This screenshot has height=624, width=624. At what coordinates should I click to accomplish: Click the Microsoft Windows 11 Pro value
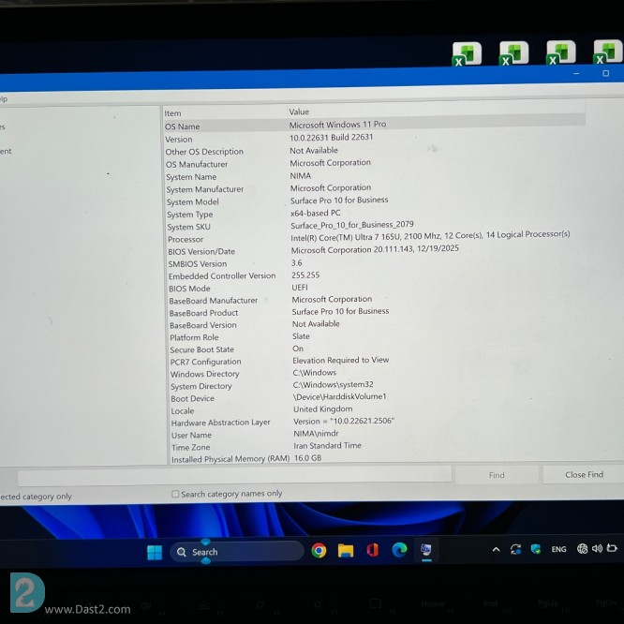pos(337,125)
